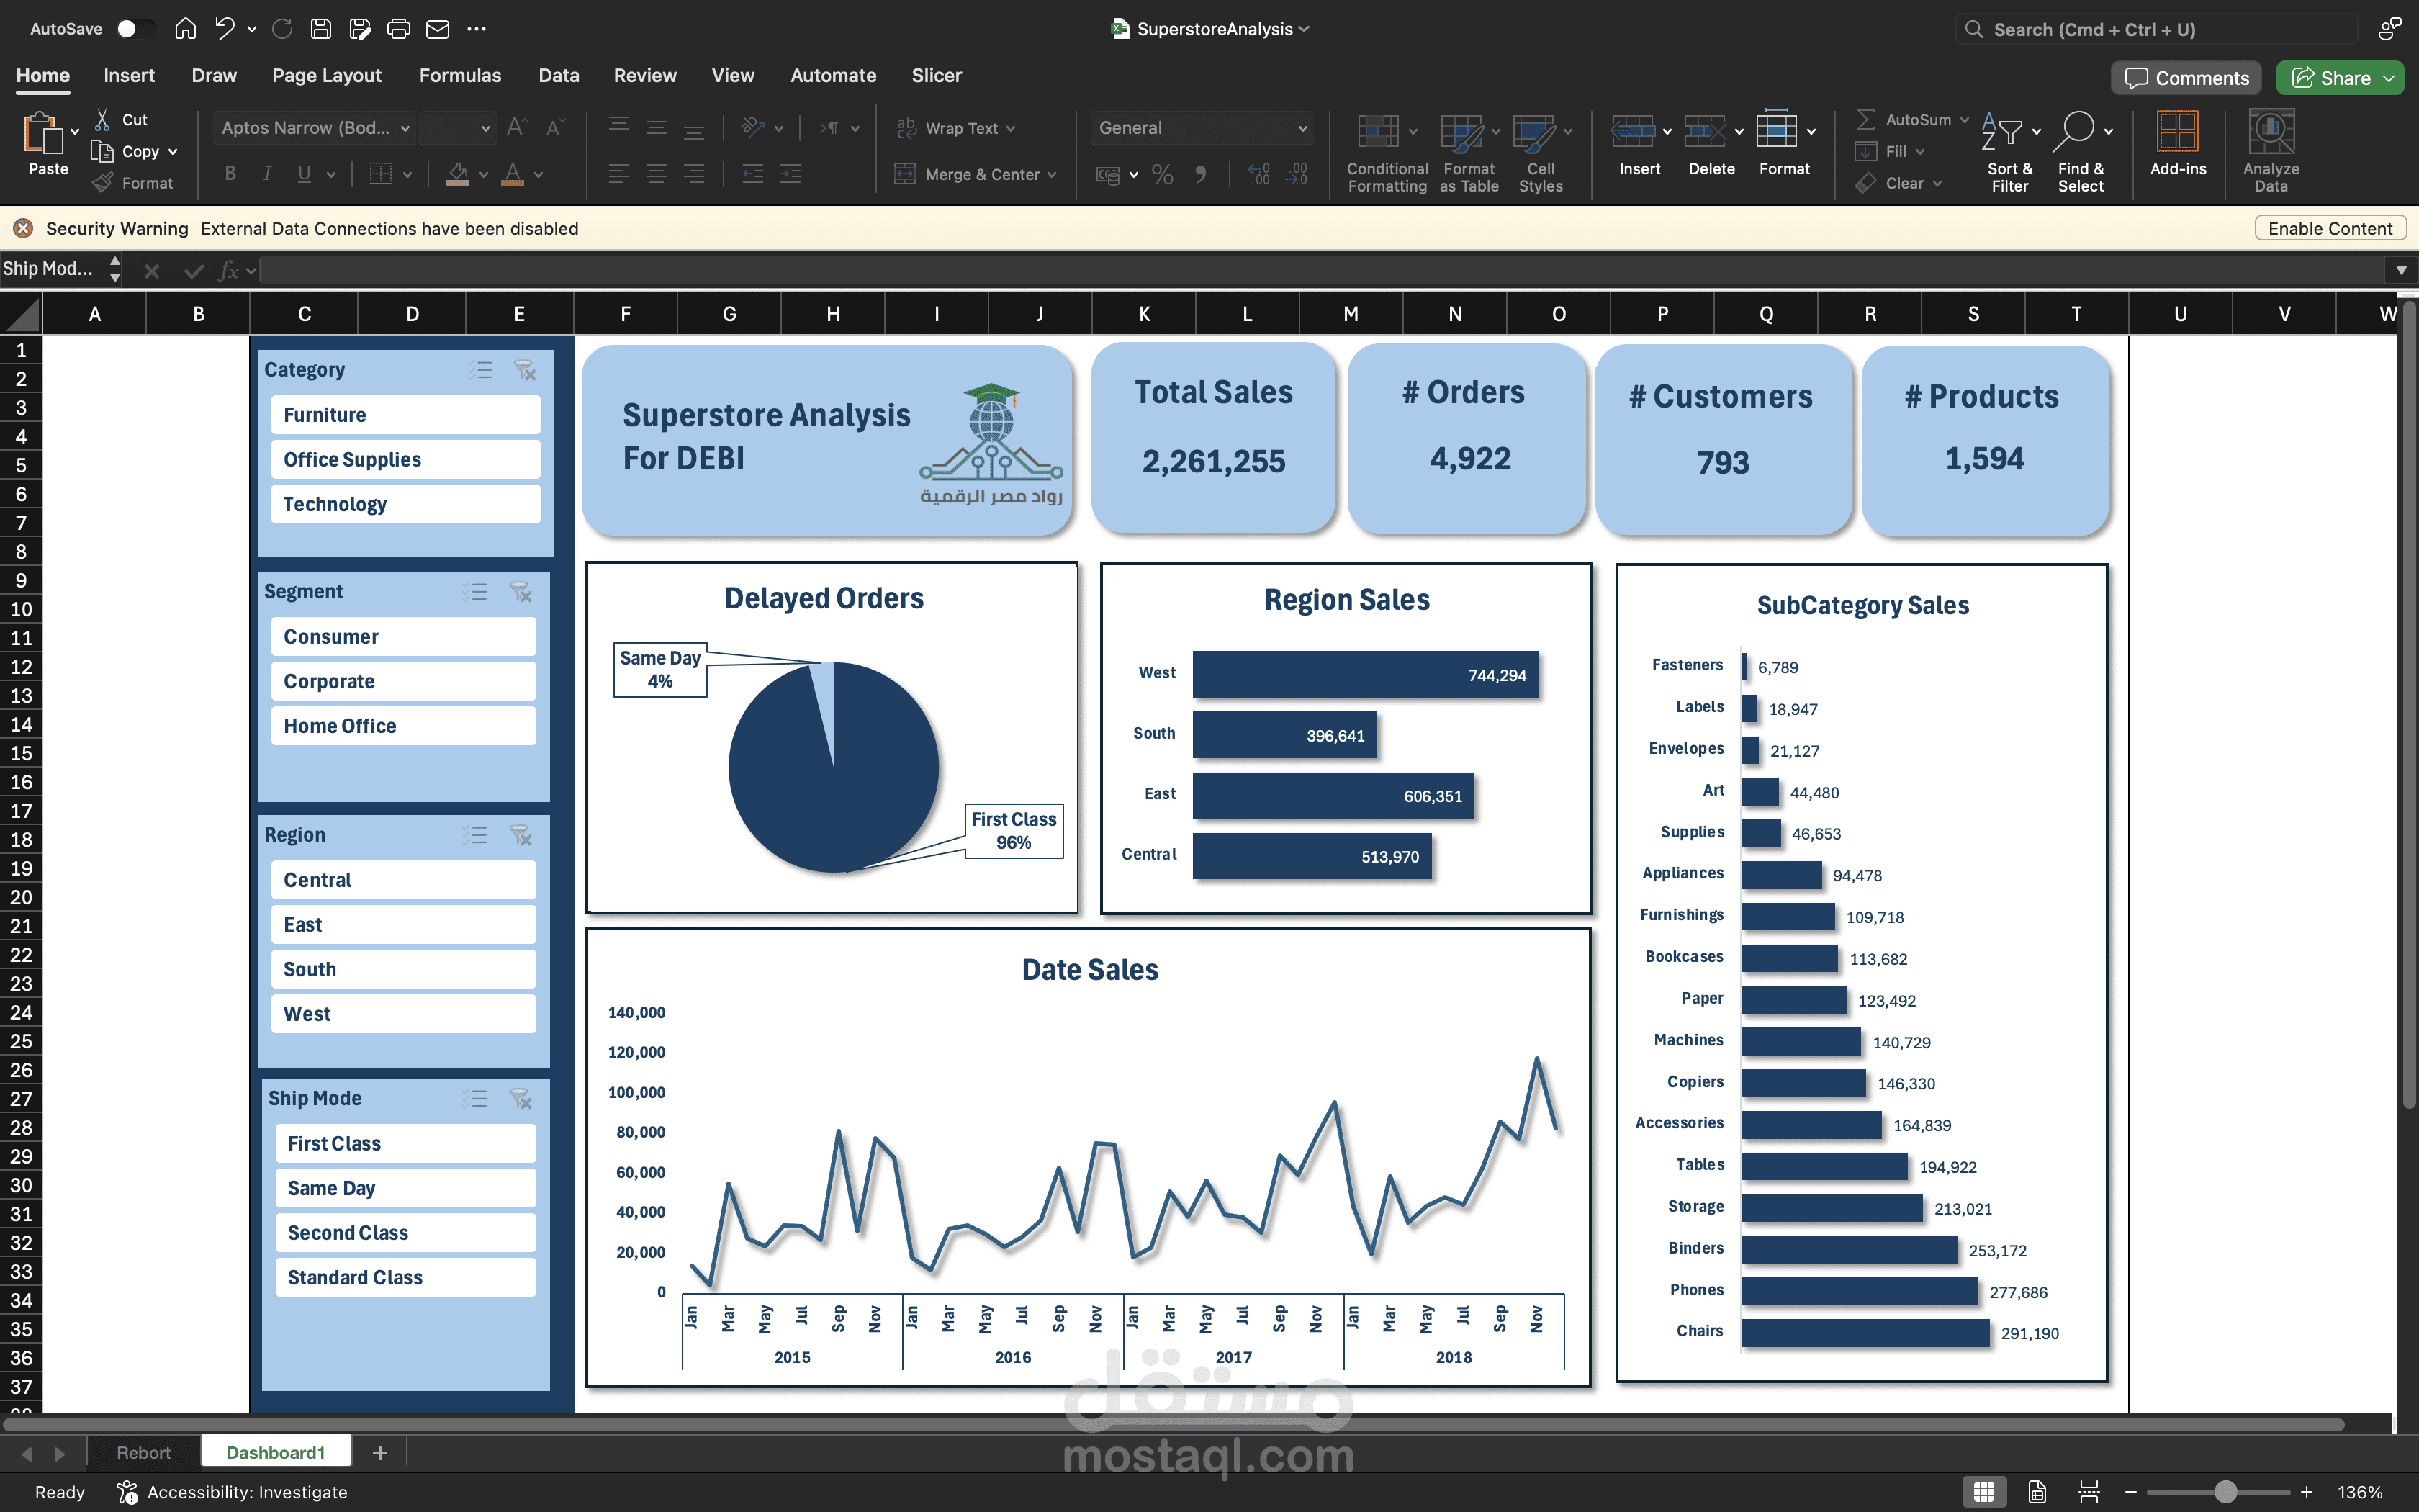Select the Dashboard1 sheet tab
The height and width of the screenshot is (1512, 2419).
pyautogui.click(x=276, y=1453)
